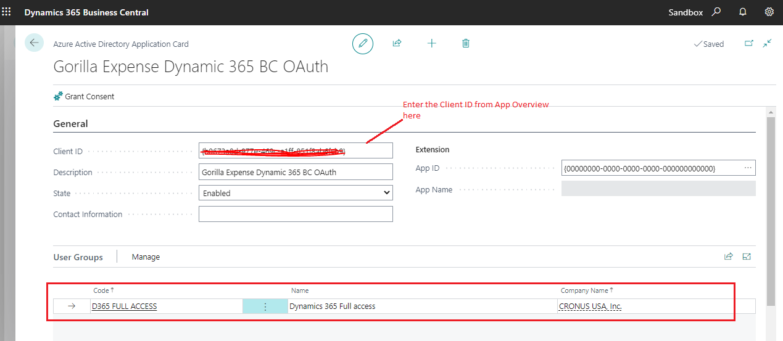783x341 pixels.
Task: Expand the User Groups part to full view
Action: coord(747,257)
